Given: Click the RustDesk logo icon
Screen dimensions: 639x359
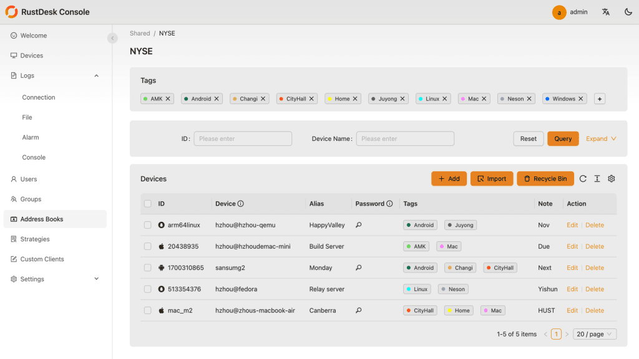Looking at the screenshot, I should [11, 12].
